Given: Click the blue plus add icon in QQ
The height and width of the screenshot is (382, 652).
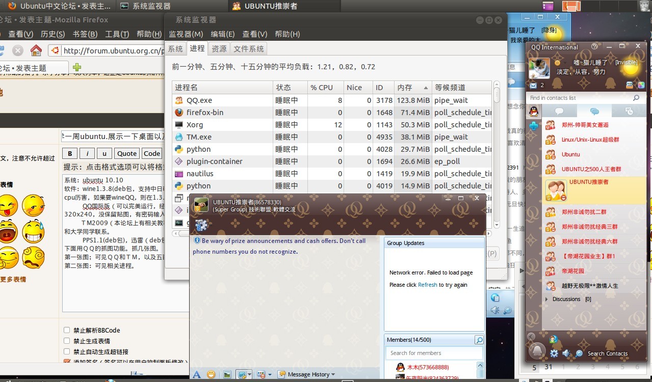Looking at the screenshot, I should pos(533,126).
